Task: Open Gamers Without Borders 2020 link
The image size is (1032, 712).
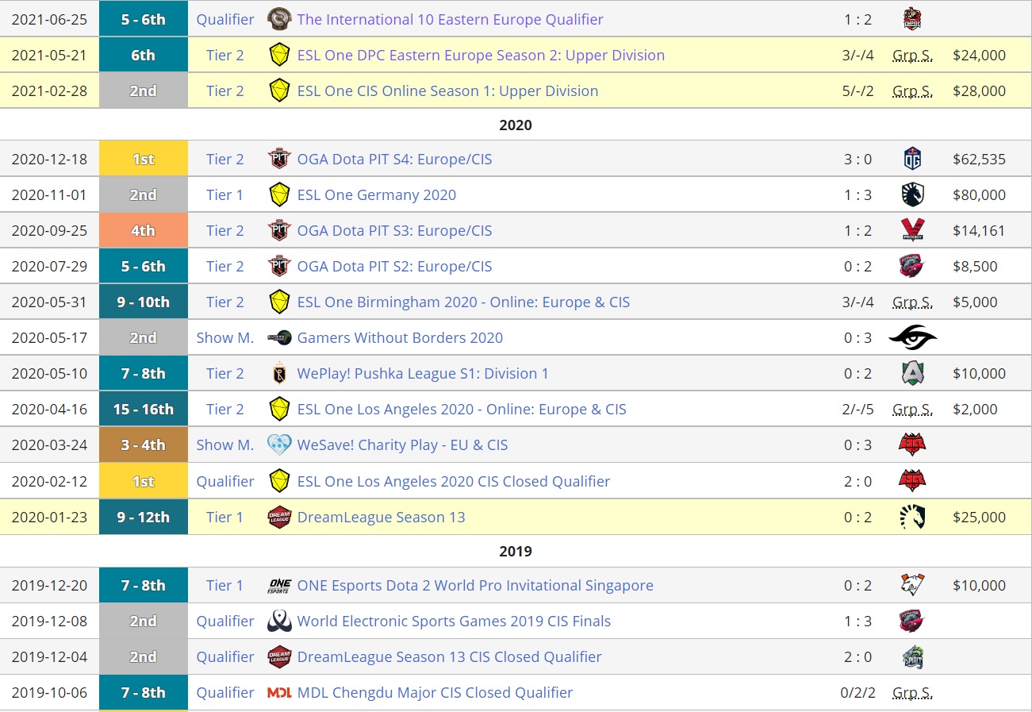Action: 400,338
